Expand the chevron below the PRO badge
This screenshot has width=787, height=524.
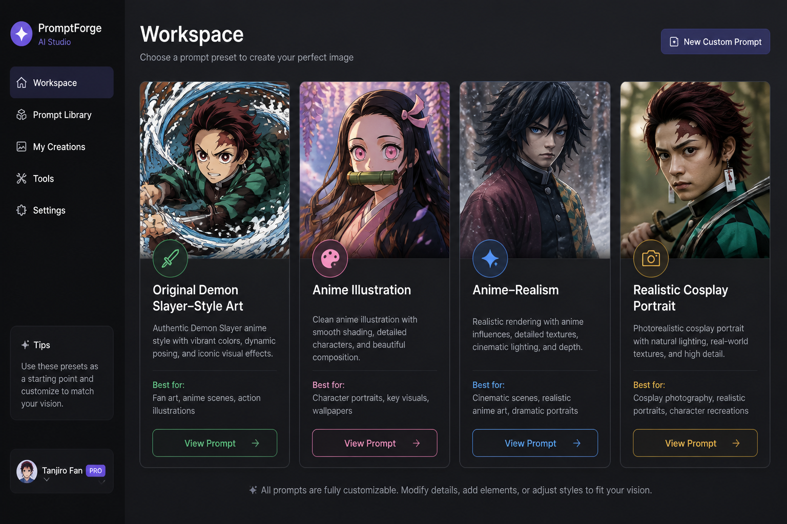pyautogui.click(x=101, y=481)
